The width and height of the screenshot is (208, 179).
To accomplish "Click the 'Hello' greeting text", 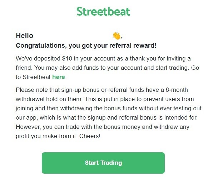I will point(25,36).
